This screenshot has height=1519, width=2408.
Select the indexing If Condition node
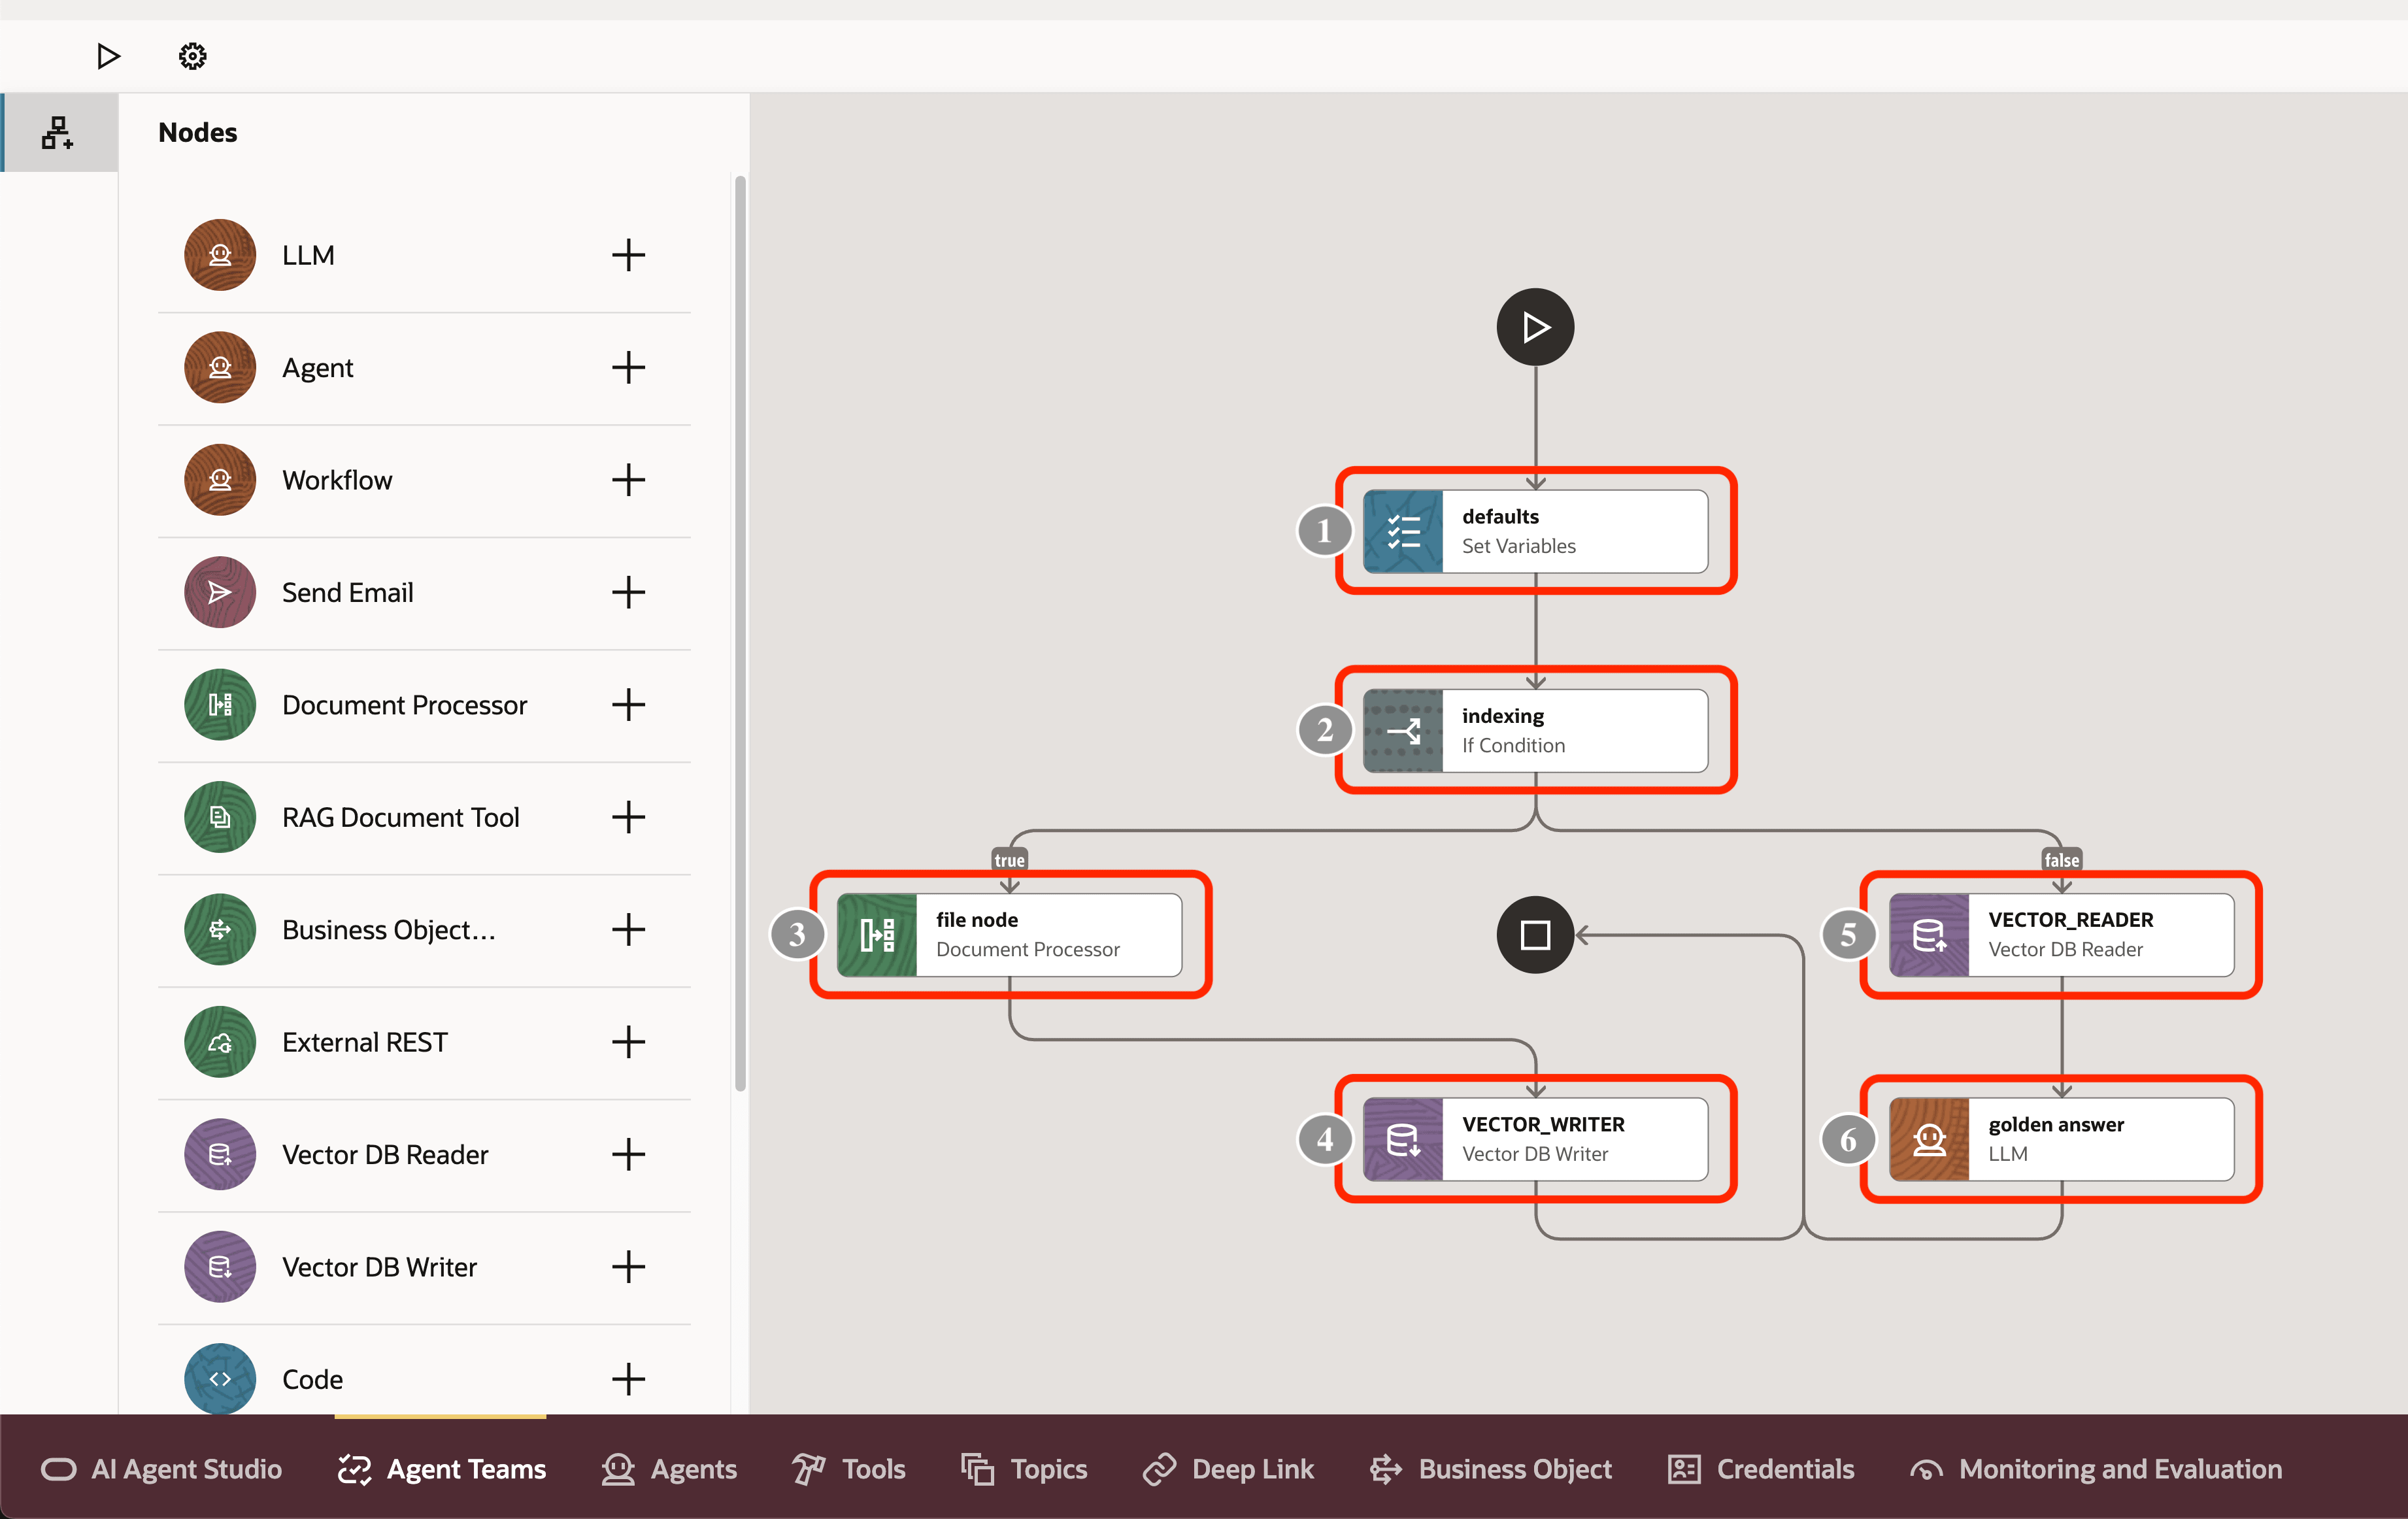1535,730
